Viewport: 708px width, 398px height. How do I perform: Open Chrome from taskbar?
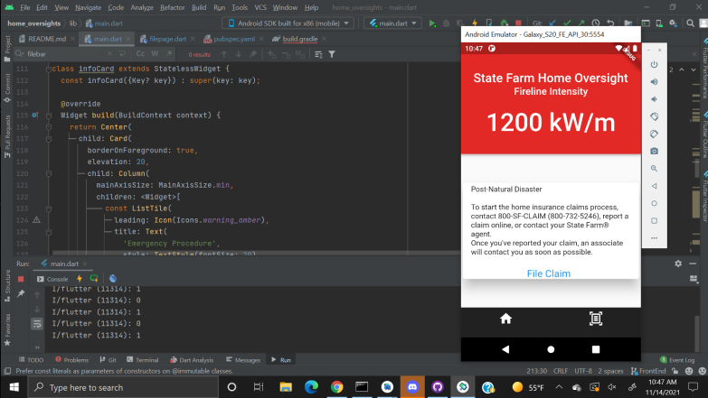click(x=336, y=387)
